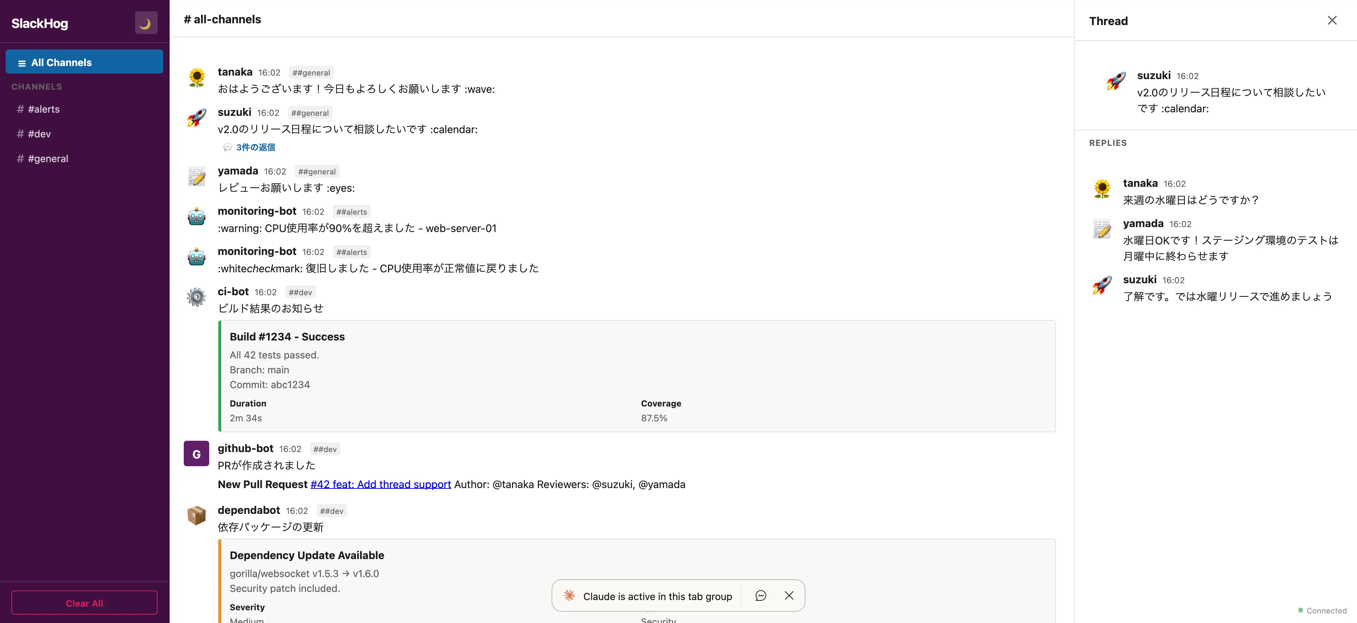
Task: Click the github-bot purple G avatar
Action: tap(196, 454)
